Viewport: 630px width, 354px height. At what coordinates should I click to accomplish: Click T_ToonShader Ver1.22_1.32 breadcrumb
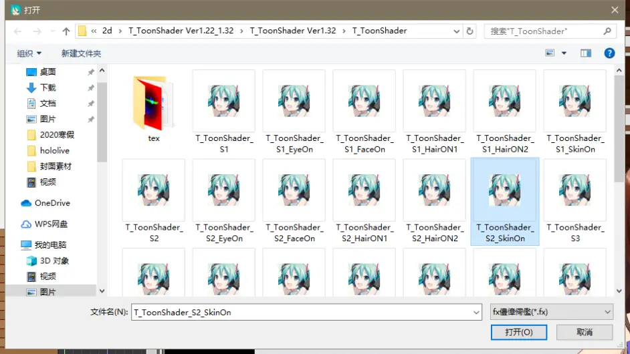pyautogui.click(x=181, y=31)
